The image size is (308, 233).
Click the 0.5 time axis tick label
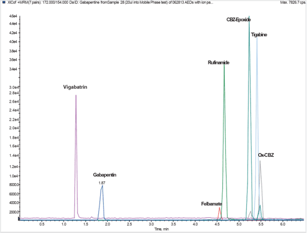point(42,224)
